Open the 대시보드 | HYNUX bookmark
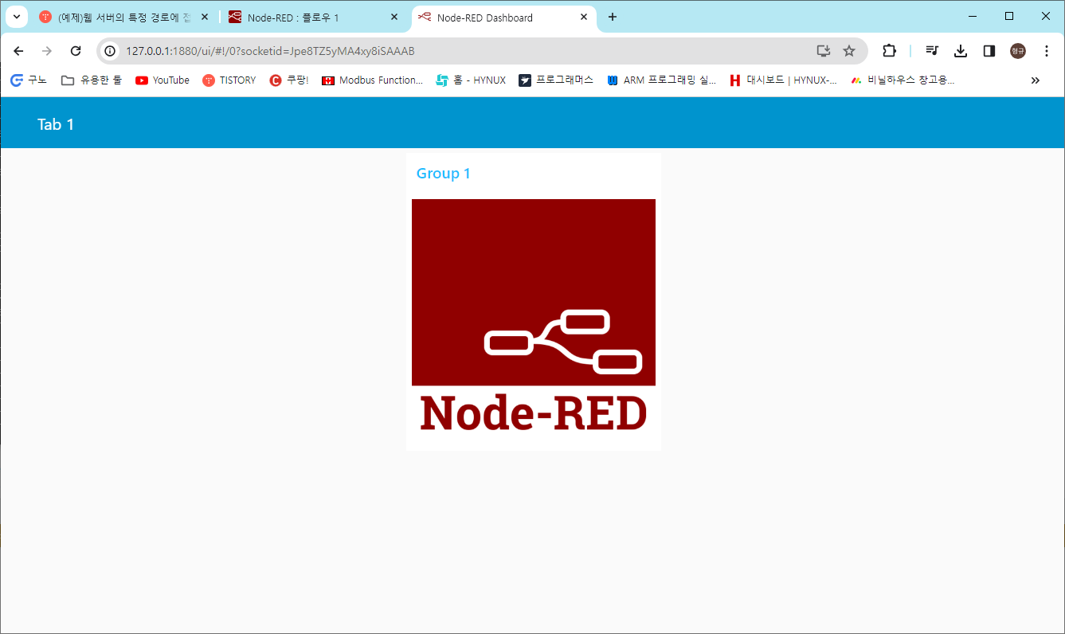The image size is (1065, 634). 784,80
